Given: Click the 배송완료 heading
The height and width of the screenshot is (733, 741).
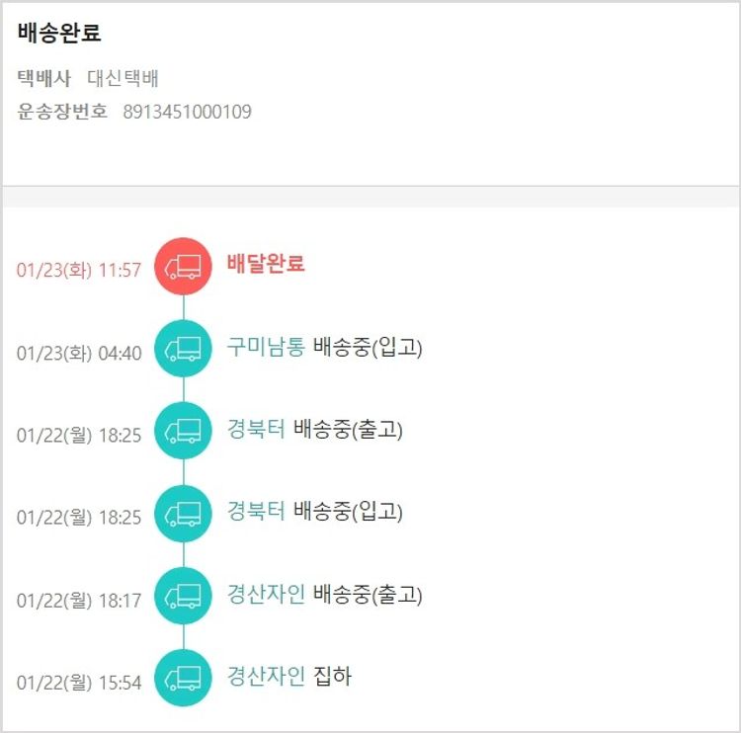Looking at the screenshot, I should [x=59, y=33].
